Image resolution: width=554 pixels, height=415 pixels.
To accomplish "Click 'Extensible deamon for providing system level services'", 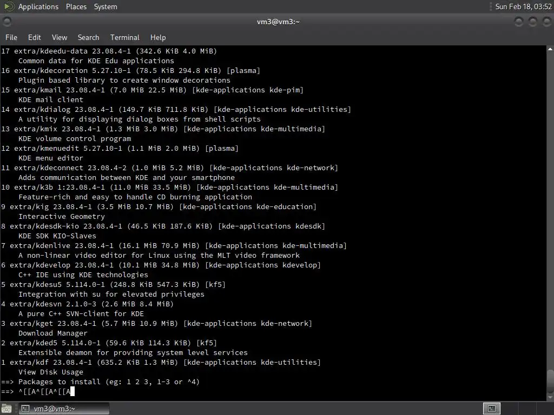I will coord(133,352).
